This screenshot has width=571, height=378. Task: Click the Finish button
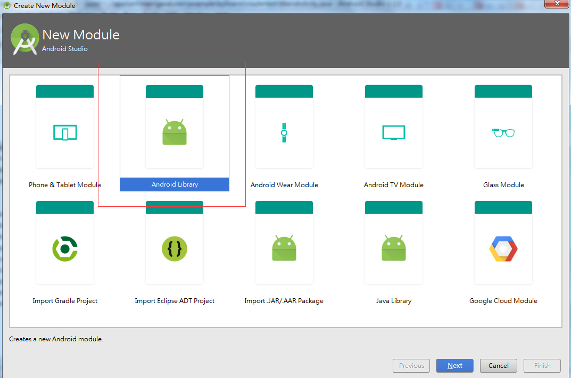coord(542,366)
